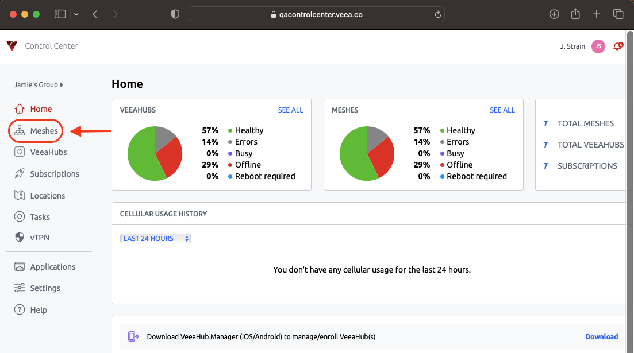This screenshot has height=353, width=634.
Task: Click the privacy shield icon in toolbar
Action: (175, 14)
